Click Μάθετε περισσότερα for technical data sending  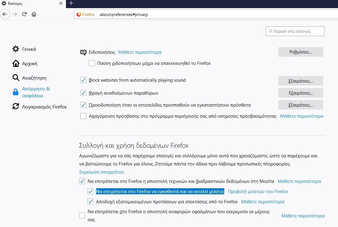point(299,181)
